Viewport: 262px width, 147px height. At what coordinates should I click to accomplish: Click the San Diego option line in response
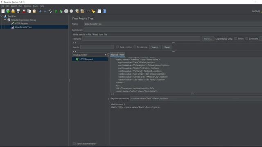(142, 74)
